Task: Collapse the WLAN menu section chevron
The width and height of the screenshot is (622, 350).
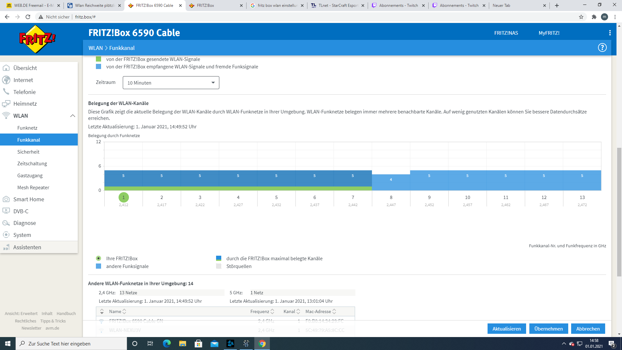Action: [73, 116]
